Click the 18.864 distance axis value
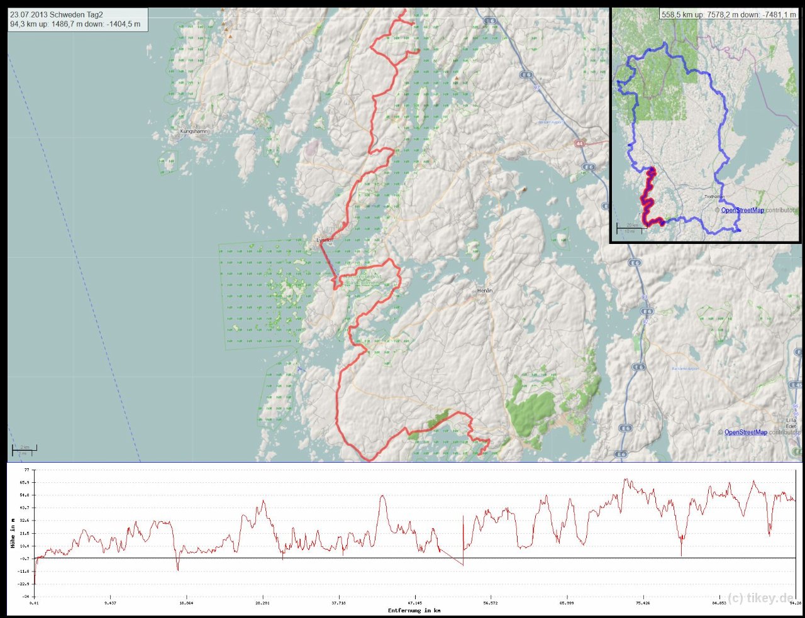 click(x=187, y=603)
